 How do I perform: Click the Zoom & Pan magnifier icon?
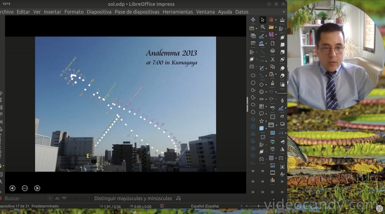click(263, 27)
